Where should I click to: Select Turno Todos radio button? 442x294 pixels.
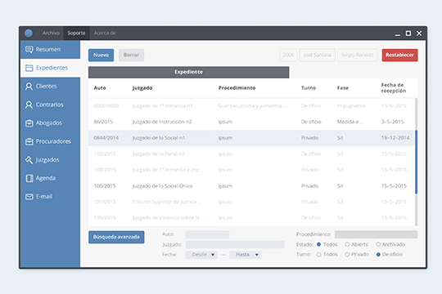point(319,254)
